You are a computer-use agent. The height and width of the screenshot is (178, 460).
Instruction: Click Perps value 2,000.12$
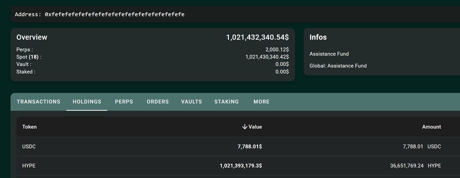click(277, 50)
